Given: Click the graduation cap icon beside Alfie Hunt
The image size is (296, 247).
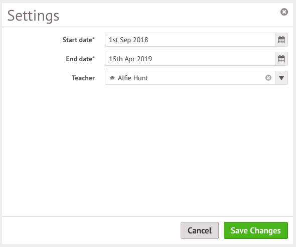Looking at the screenshot, I should coord(112,78).
